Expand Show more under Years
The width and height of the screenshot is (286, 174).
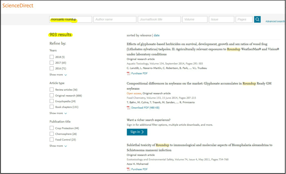pyautogui.click(x=58, y=75)
